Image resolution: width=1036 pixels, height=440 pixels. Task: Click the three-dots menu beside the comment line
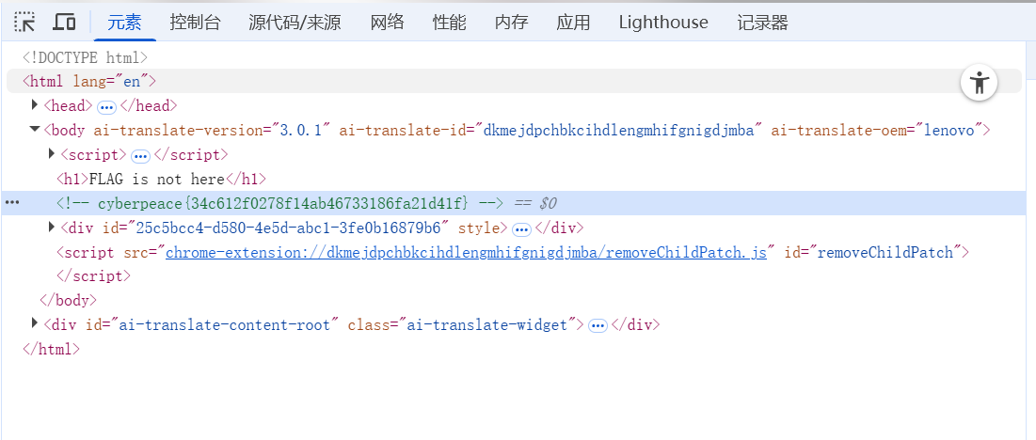[12, 203]
